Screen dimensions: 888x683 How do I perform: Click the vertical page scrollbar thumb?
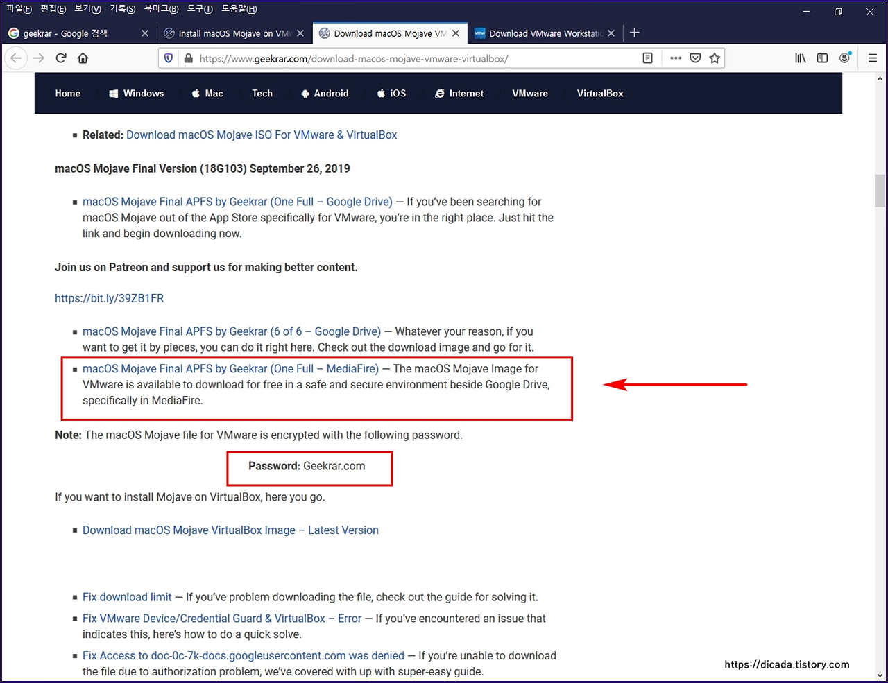[x=880, y=191]
